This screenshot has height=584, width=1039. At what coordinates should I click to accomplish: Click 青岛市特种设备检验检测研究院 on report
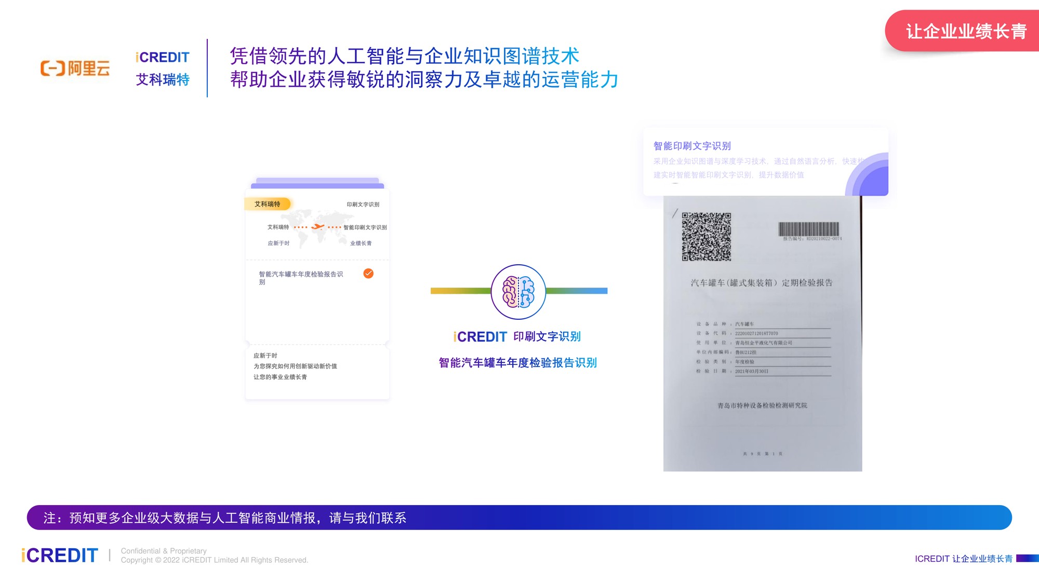tap(762, 405)
